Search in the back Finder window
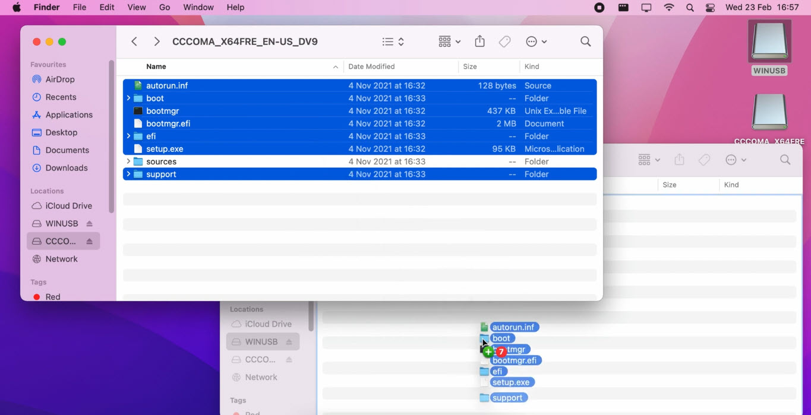Screen dimensions: 811x415 point(785,160)
